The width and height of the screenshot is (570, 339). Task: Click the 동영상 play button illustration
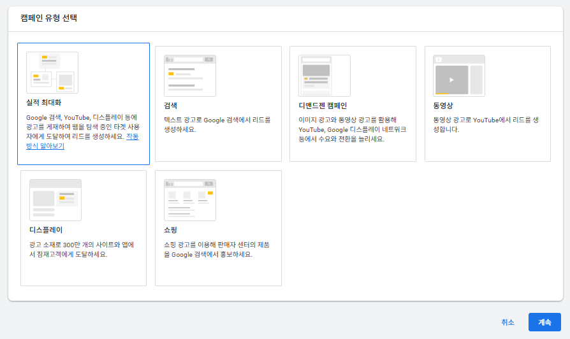click(x=451, y=80)
